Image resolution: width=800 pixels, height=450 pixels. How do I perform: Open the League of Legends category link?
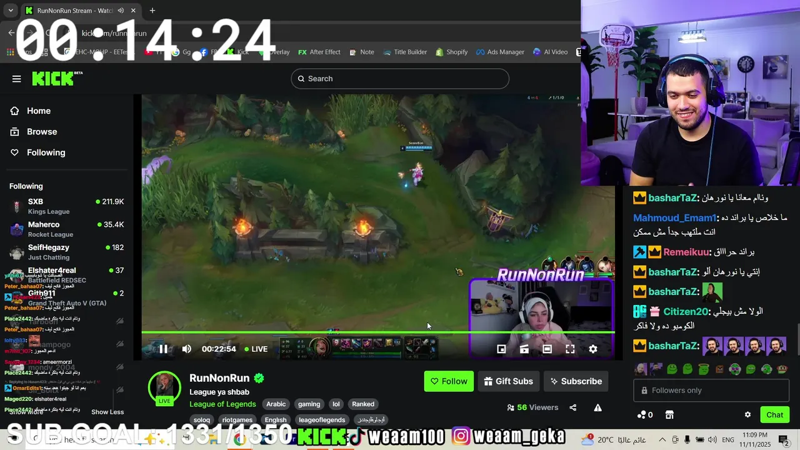point(222,404)
